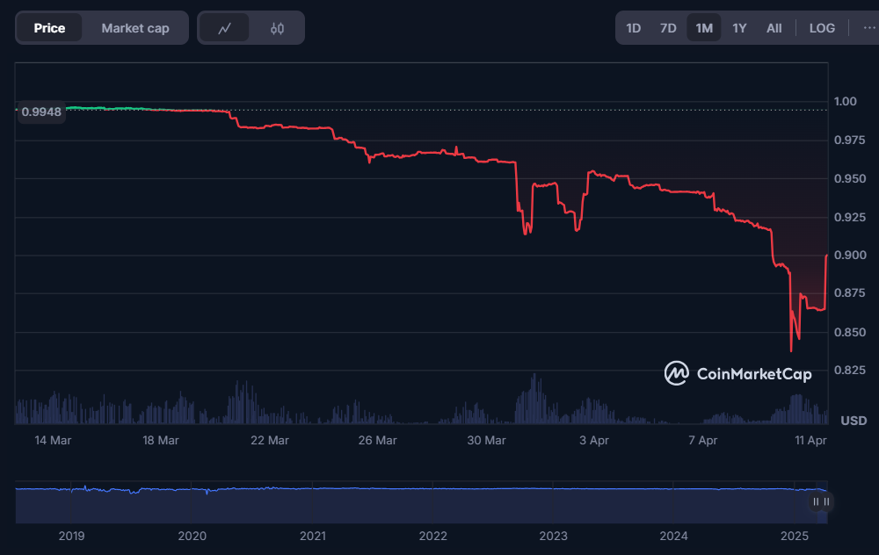This screenshot has width=879, height=555.
Task: Toggle the LOG scale button
Action: [x=822, y=28]
